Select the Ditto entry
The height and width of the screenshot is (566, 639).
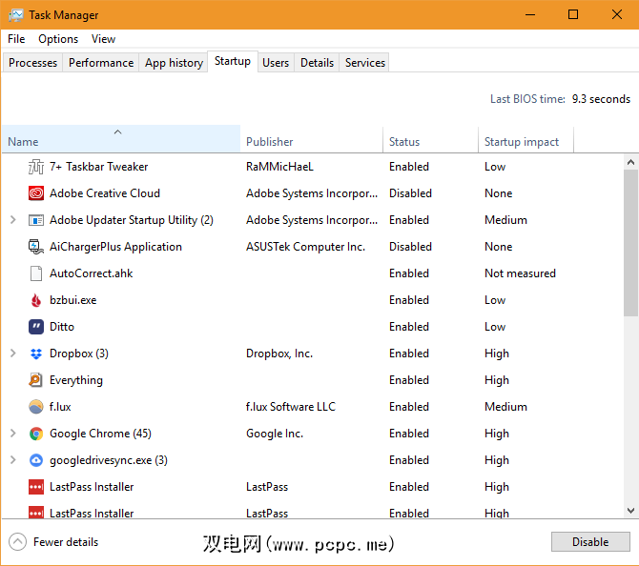point(62,327)
